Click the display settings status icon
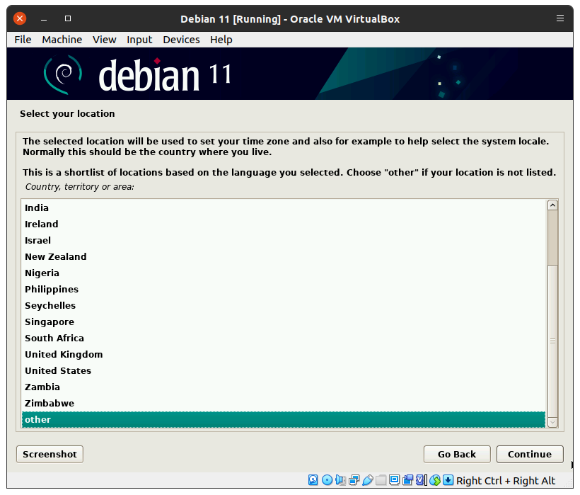580x495 pixels. point(394,480)
